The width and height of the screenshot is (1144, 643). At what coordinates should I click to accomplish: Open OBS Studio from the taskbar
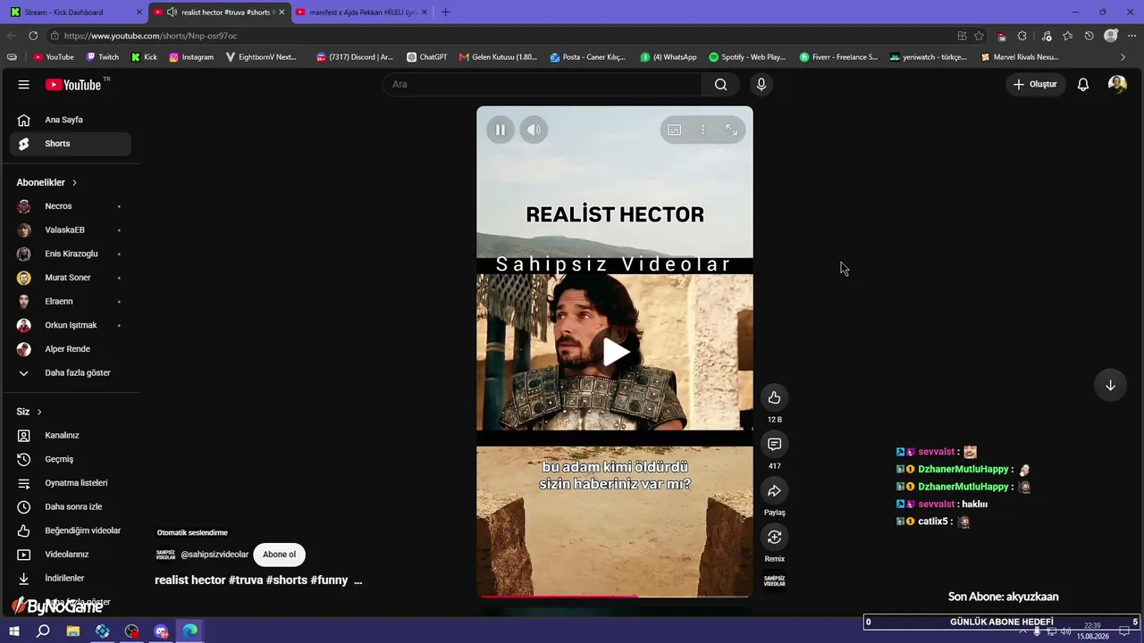[x=132, y=631]
